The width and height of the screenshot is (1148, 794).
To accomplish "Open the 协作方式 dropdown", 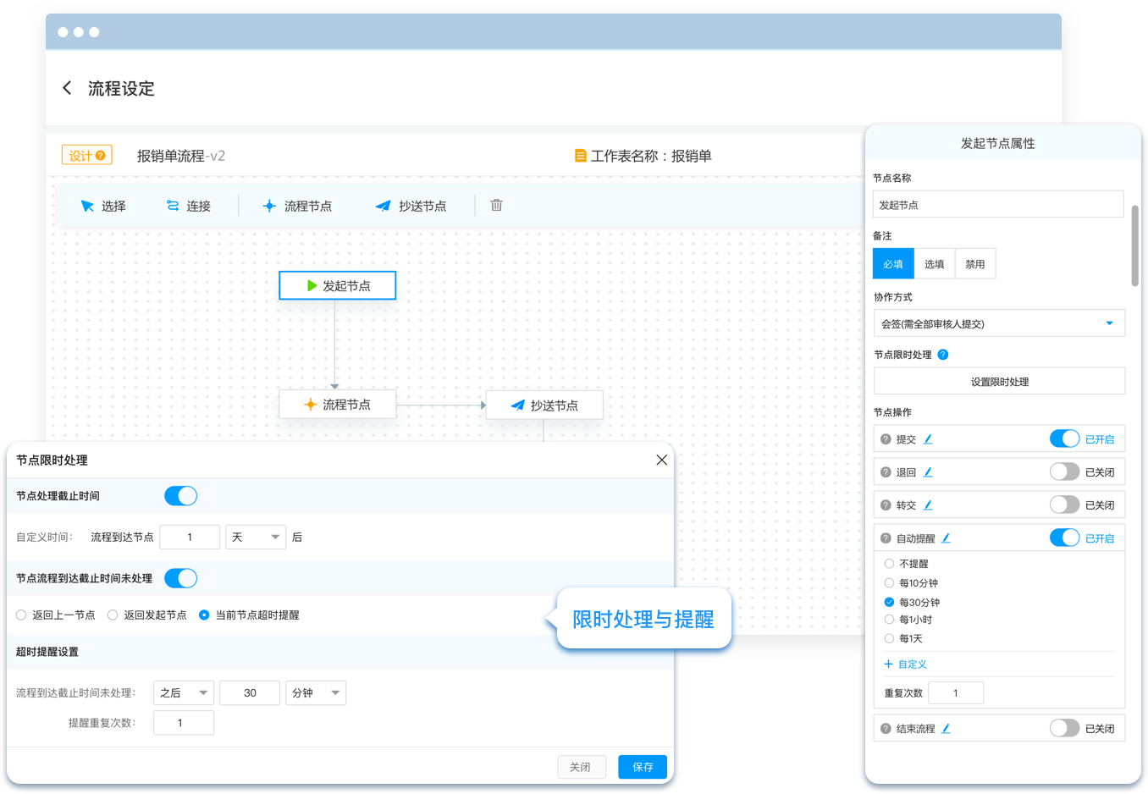I will pos(999,323).
